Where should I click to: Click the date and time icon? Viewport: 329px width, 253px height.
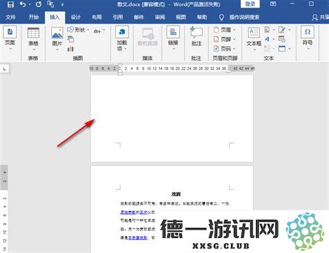click(282, 39)
